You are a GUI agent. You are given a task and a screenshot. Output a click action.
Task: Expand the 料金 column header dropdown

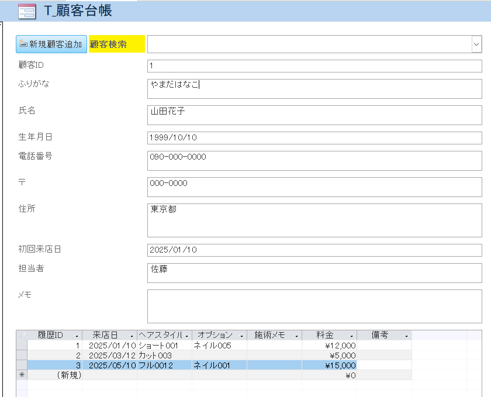pos(351,336)
